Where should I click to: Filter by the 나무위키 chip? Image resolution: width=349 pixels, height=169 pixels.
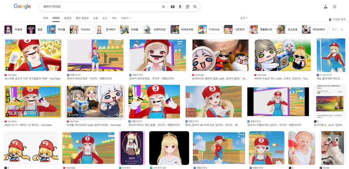[235, 29]
